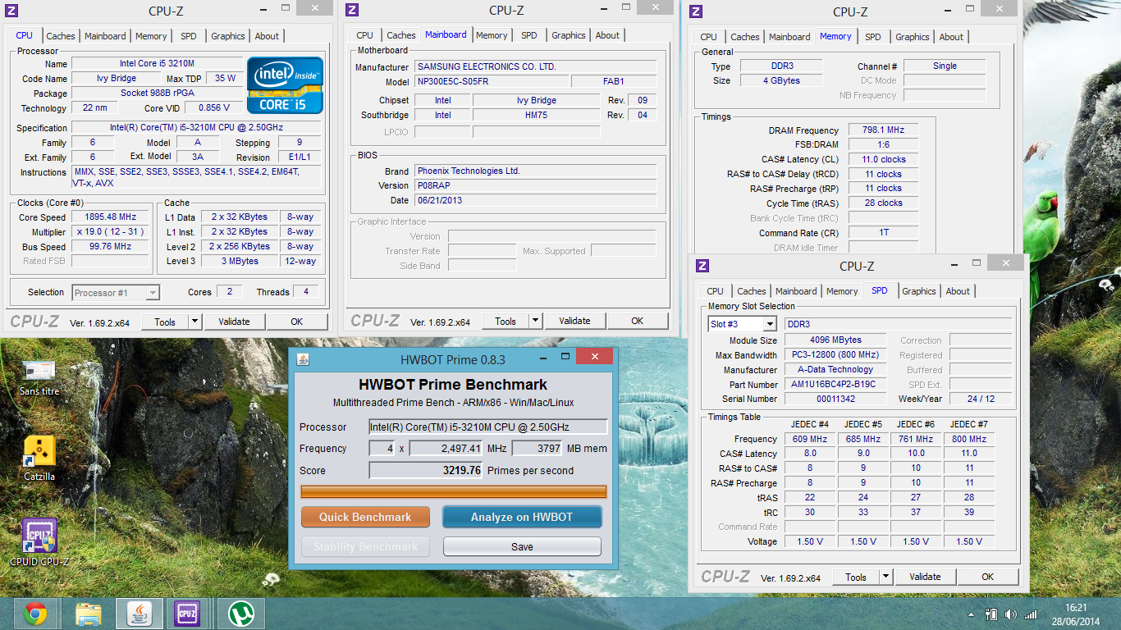Click CPU-Z title icon in Mainboard window
This screenshot has width=1121, height=630.
[x=352, y=10]
